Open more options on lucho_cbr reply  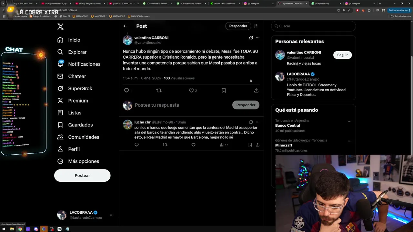[257, 122]
